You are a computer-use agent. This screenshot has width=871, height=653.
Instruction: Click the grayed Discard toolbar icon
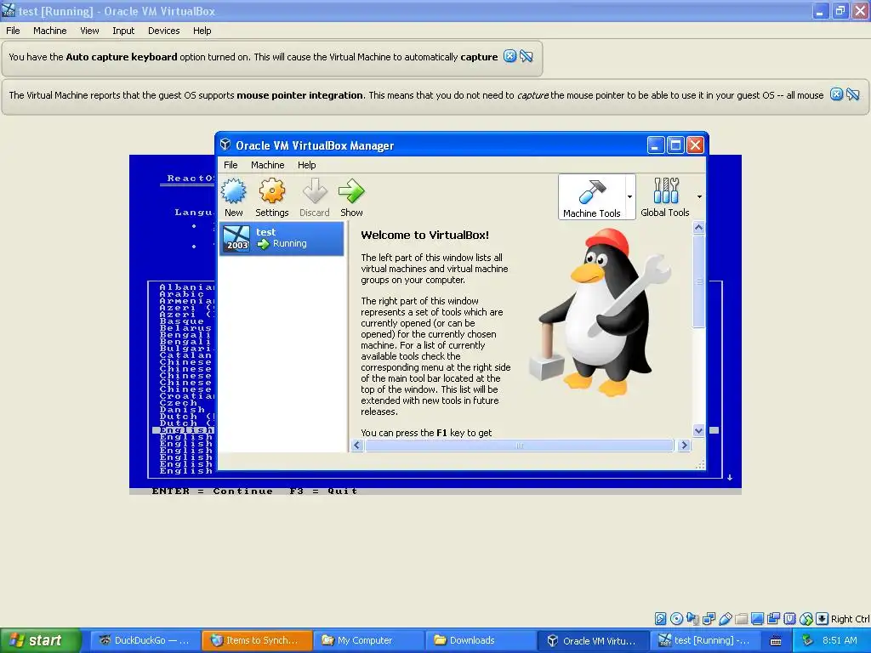coord(315,197)
